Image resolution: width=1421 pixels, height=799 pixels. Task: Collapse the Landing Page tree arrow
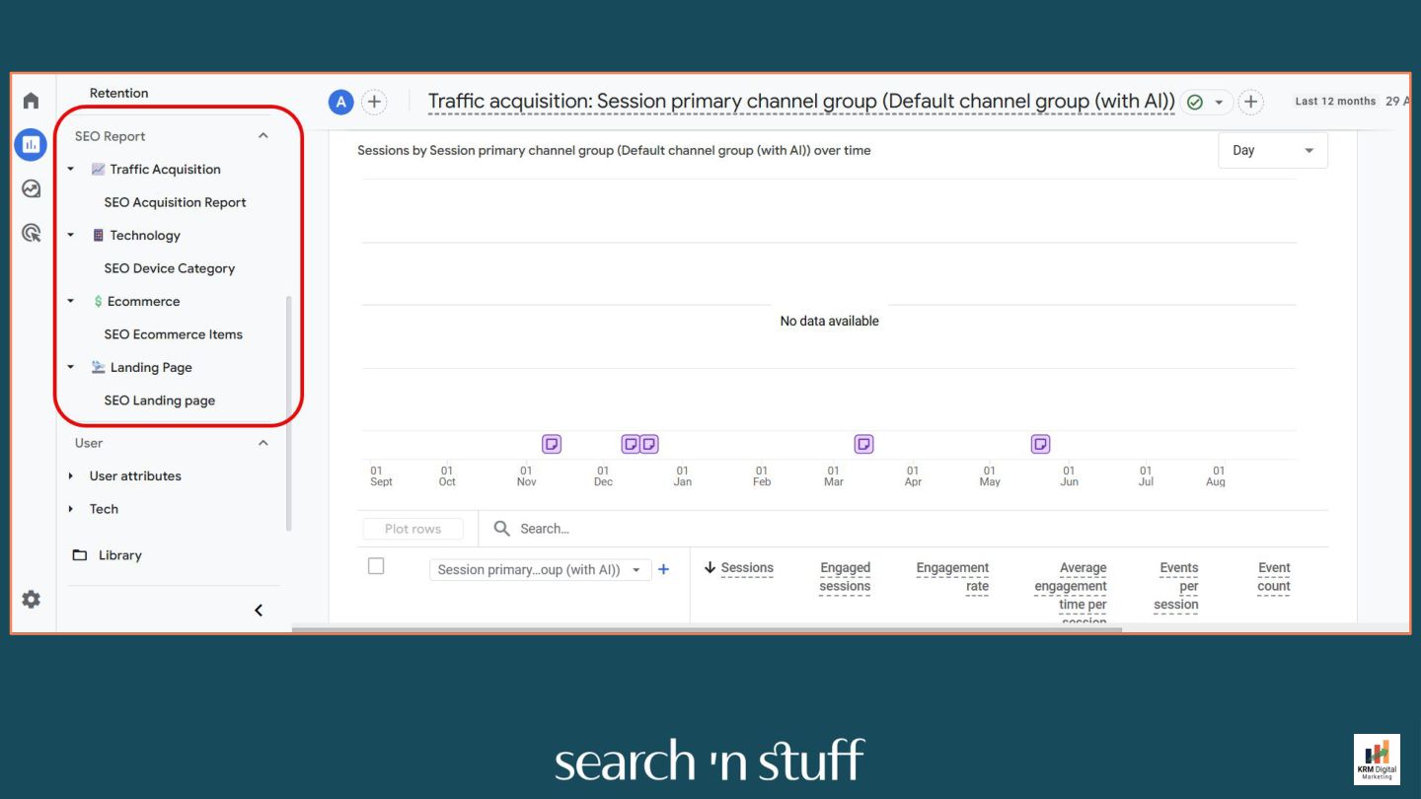point(70,367)
